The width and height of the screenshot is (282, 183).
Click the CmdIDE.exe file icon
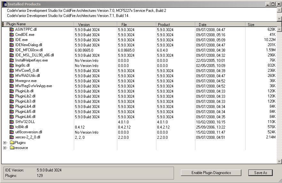(x=12, y=35)
